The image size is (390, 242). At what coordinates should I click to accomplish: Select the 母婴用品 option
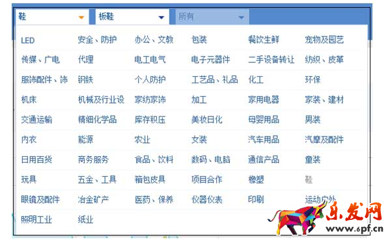pyautogui.click(x=264, y=120)
